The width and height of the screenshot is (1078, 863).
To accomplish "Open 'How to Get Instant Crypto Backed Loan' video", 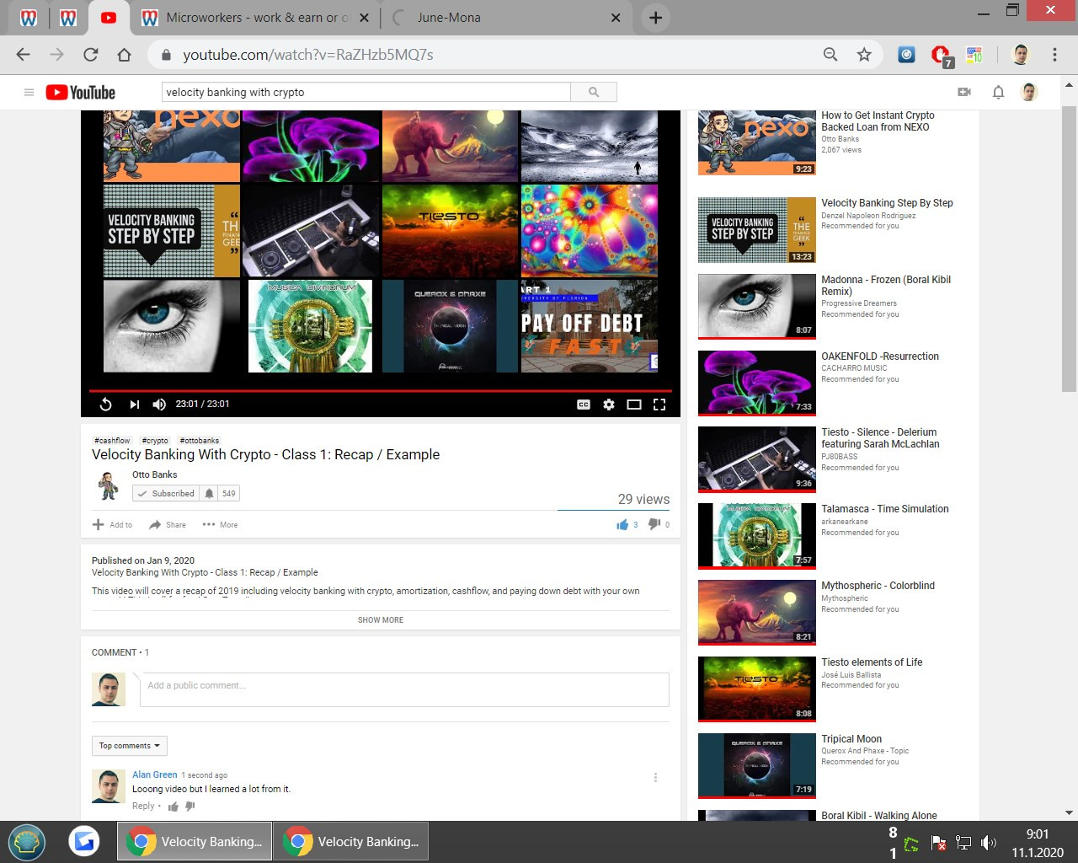I will [878, 121].
